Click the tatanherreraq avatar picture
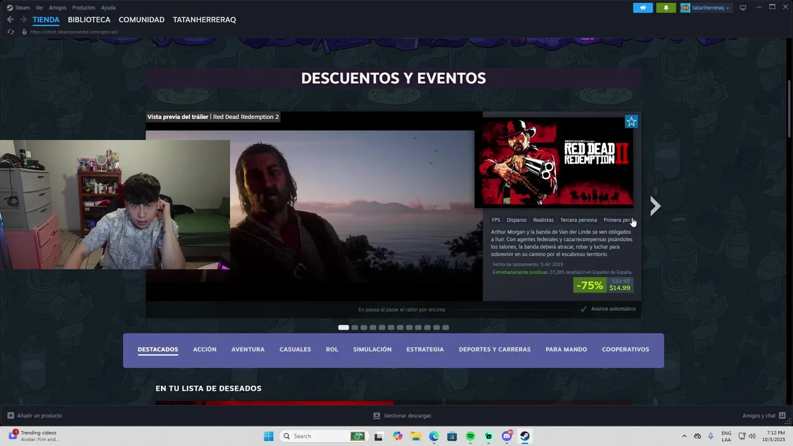This screenshot has height=446, width=793. tap(685, 7)
